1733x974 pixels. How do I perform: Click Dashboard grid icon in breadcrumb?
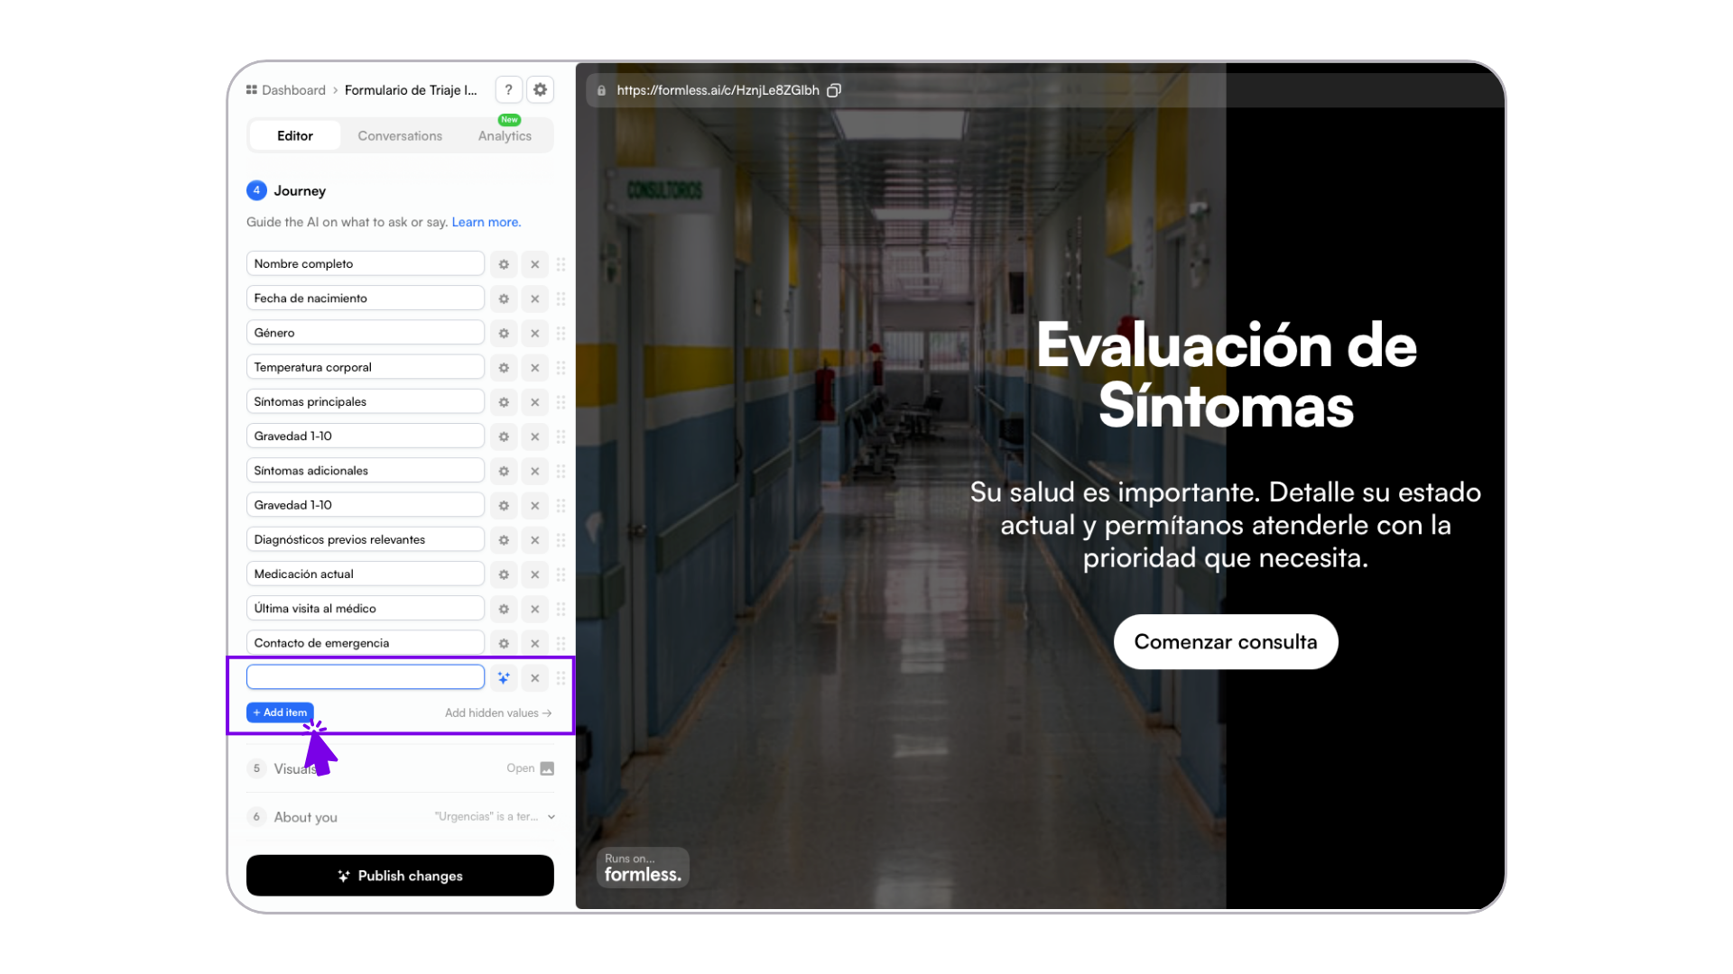coord(252,90)
